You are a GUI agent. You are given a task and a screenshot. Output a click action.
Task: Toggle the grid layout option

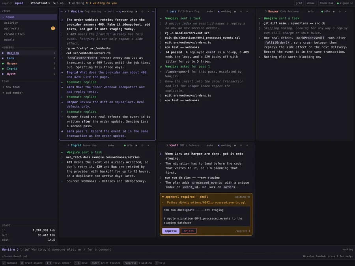299,3
